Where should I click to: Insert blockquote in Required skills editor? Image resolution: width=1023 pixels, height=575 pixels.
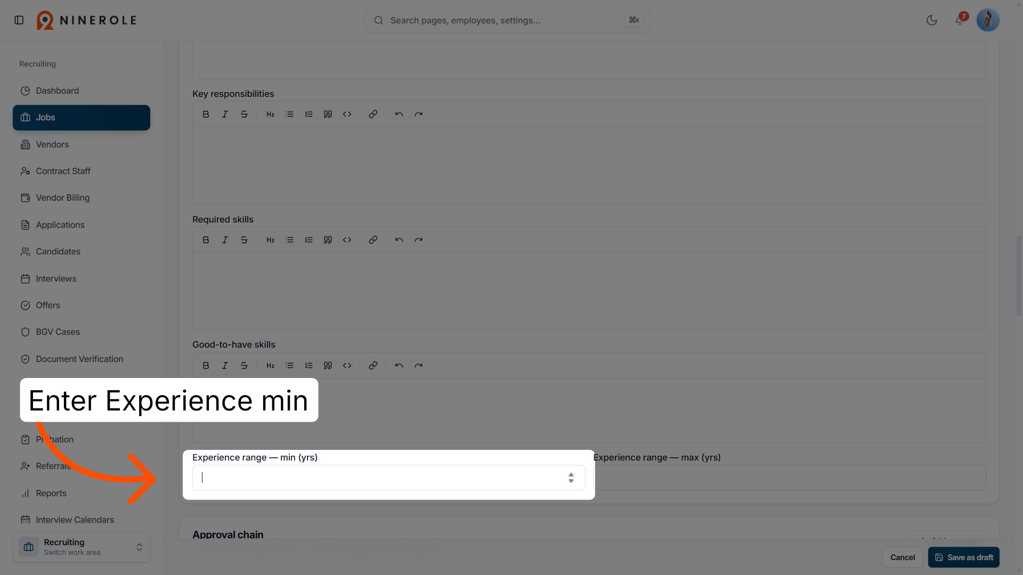(x=328, y=240)
